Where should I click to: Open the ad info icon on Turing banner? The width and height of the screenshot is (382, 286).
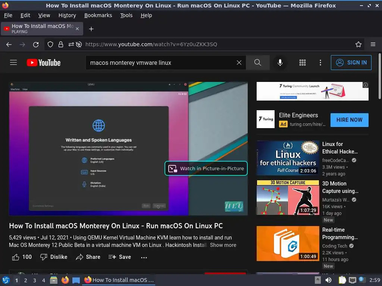coord(366,85)
